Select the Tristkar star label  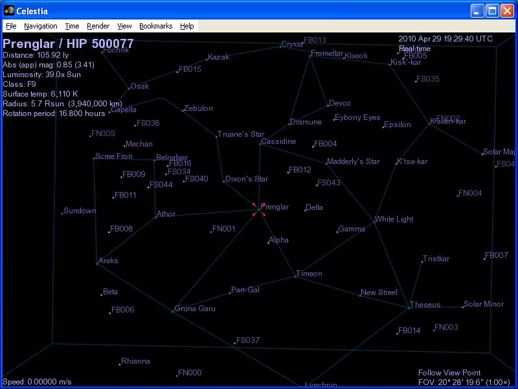click(x=436, y=259)
